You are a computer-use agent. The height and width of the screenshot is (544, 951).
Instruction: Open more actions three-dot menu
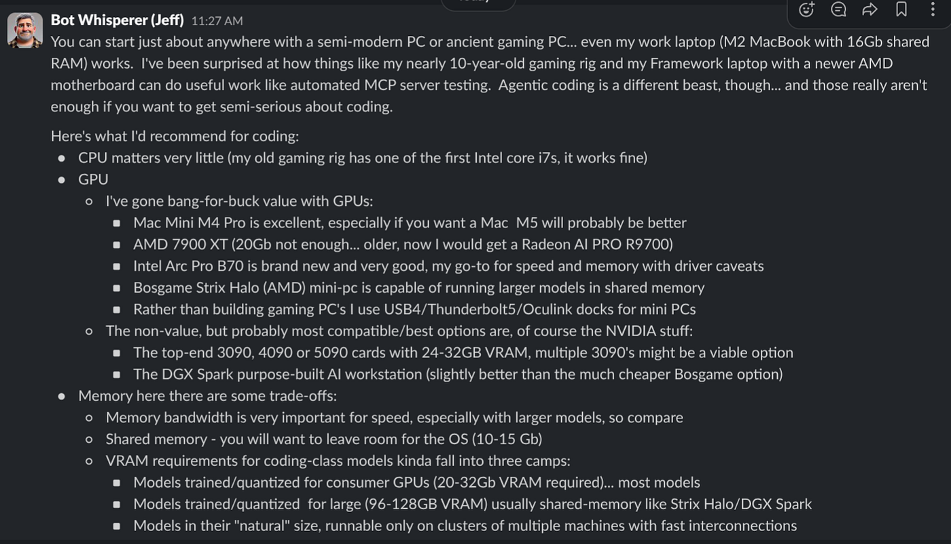[933, 10]
